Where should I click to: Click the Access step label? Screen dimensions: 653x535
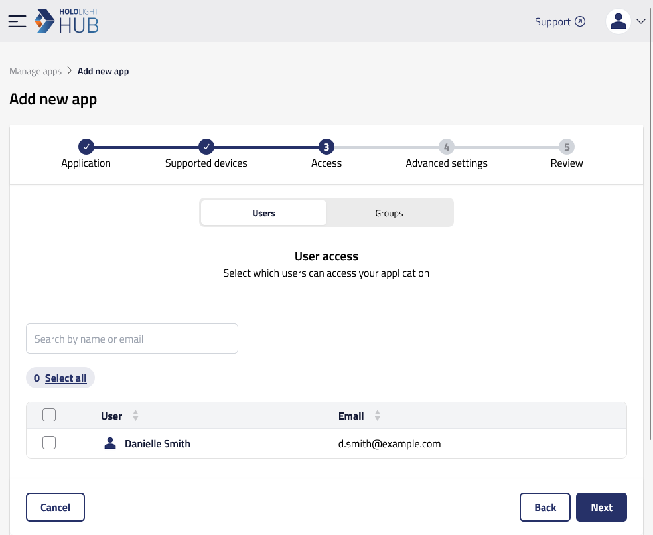[x=326, y=163]
